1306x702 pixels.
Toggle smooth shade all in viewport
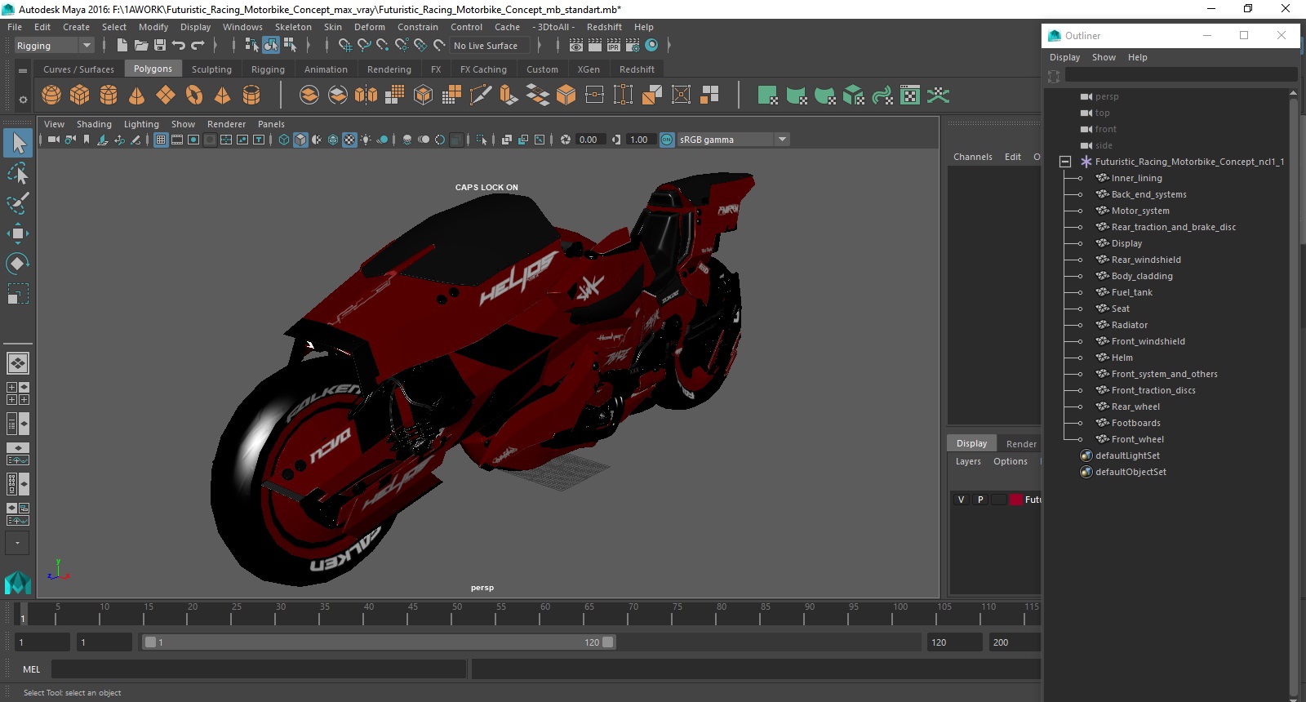coord(300,140)
